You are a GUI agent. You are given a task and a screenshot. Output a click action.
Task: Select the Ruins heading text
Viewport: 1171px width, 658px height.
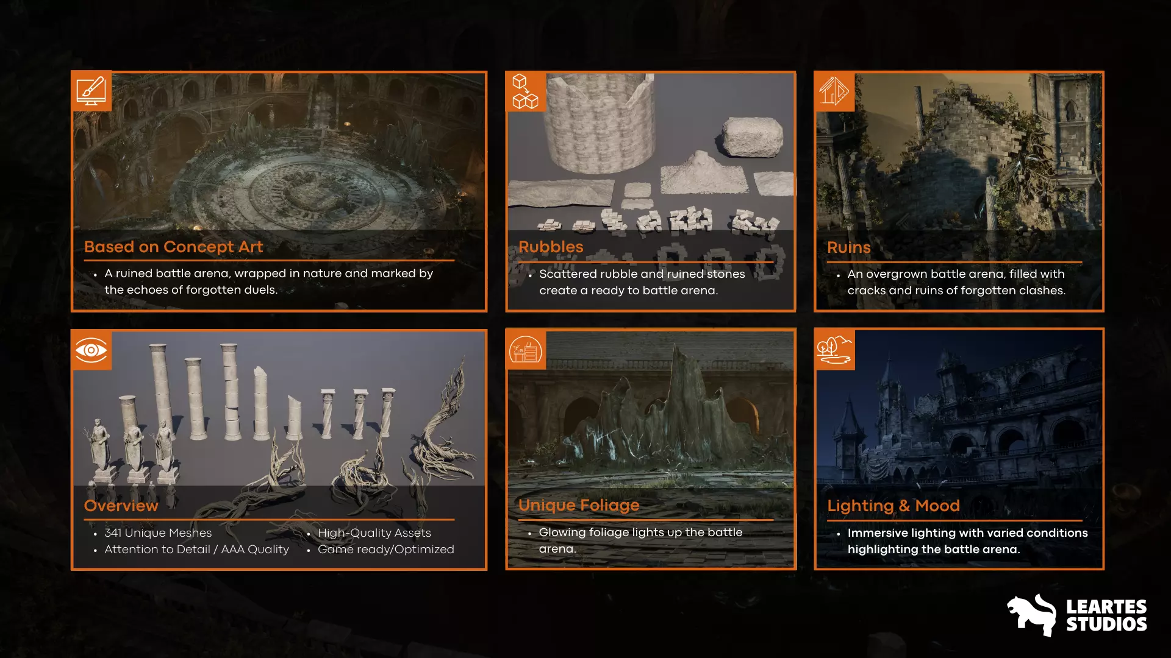[848, 247]
